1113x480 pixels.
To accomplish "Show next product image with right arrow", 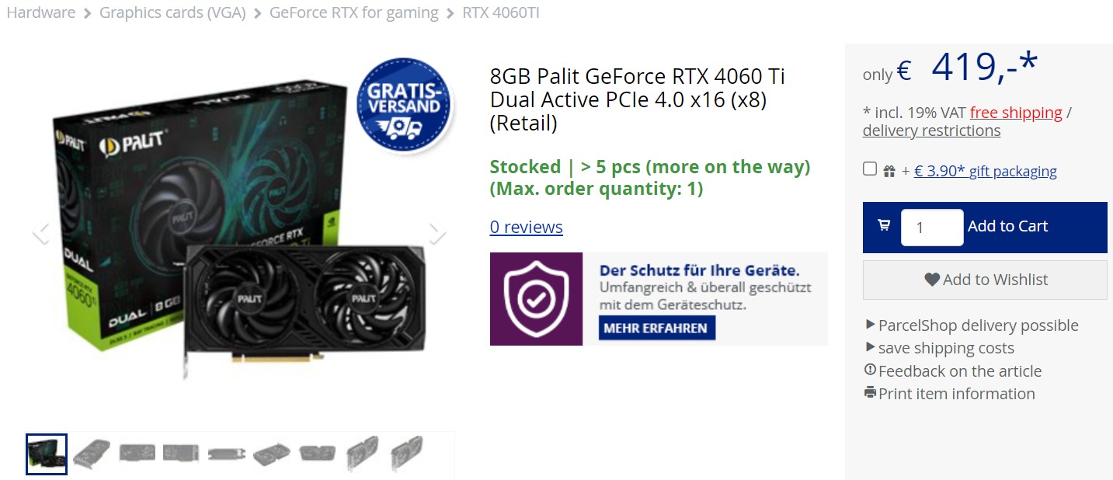I will tap(437, 231).
